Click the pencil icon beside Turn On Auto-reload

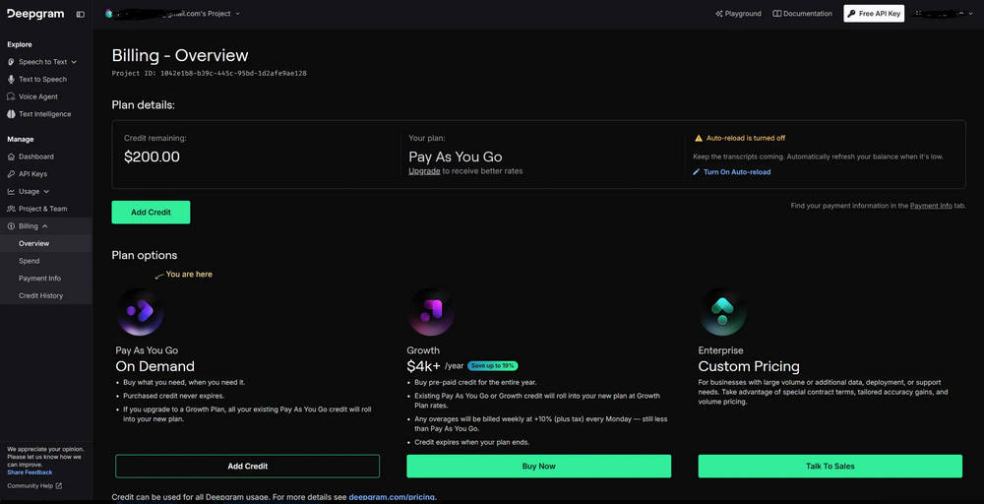696,172
